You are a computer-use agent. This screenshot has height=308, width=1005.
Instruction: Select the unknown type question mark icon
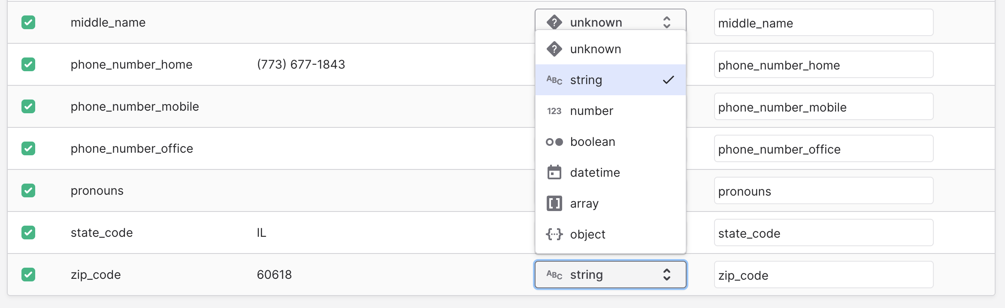554,48
